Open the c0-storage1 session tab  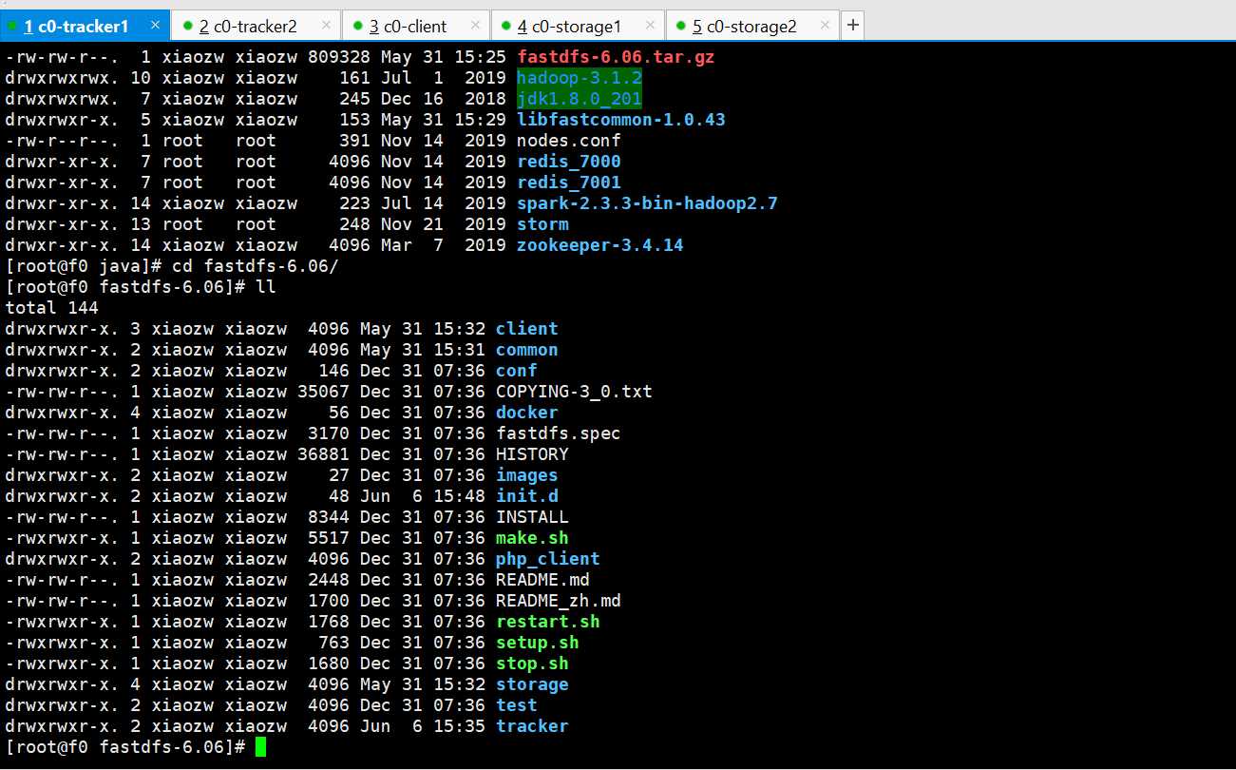click(x=578, y=26)
